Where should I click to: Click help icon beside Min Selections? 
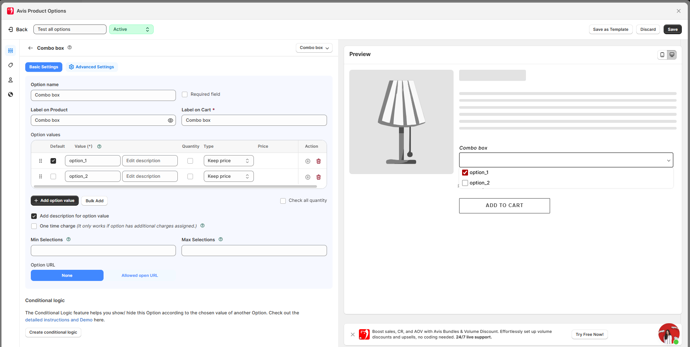[x=68, y=239]
